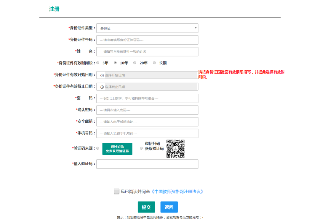Screen dimensions: 320x222
Task: Click the 注册 page heading
Action: 55,9
